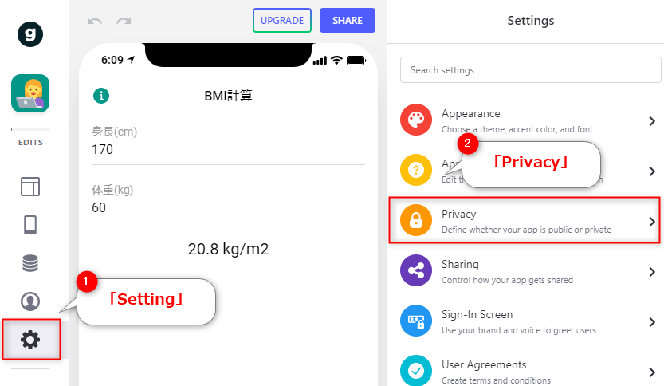Viewport: 664px width, 386px height.
Task: Click the green info icon in app
Action: point(101,96)
